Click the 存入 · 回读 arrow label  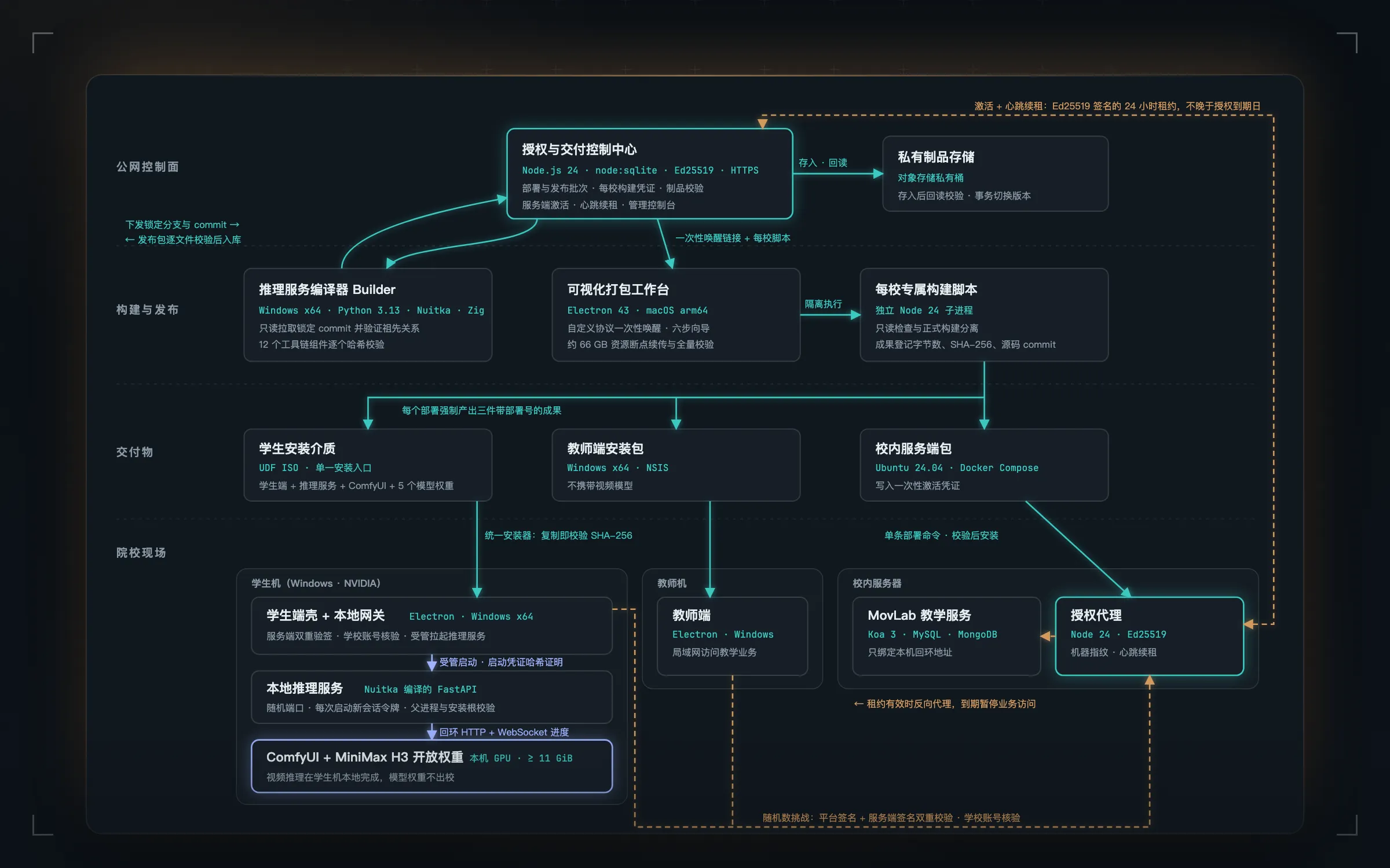pos(822,163)
